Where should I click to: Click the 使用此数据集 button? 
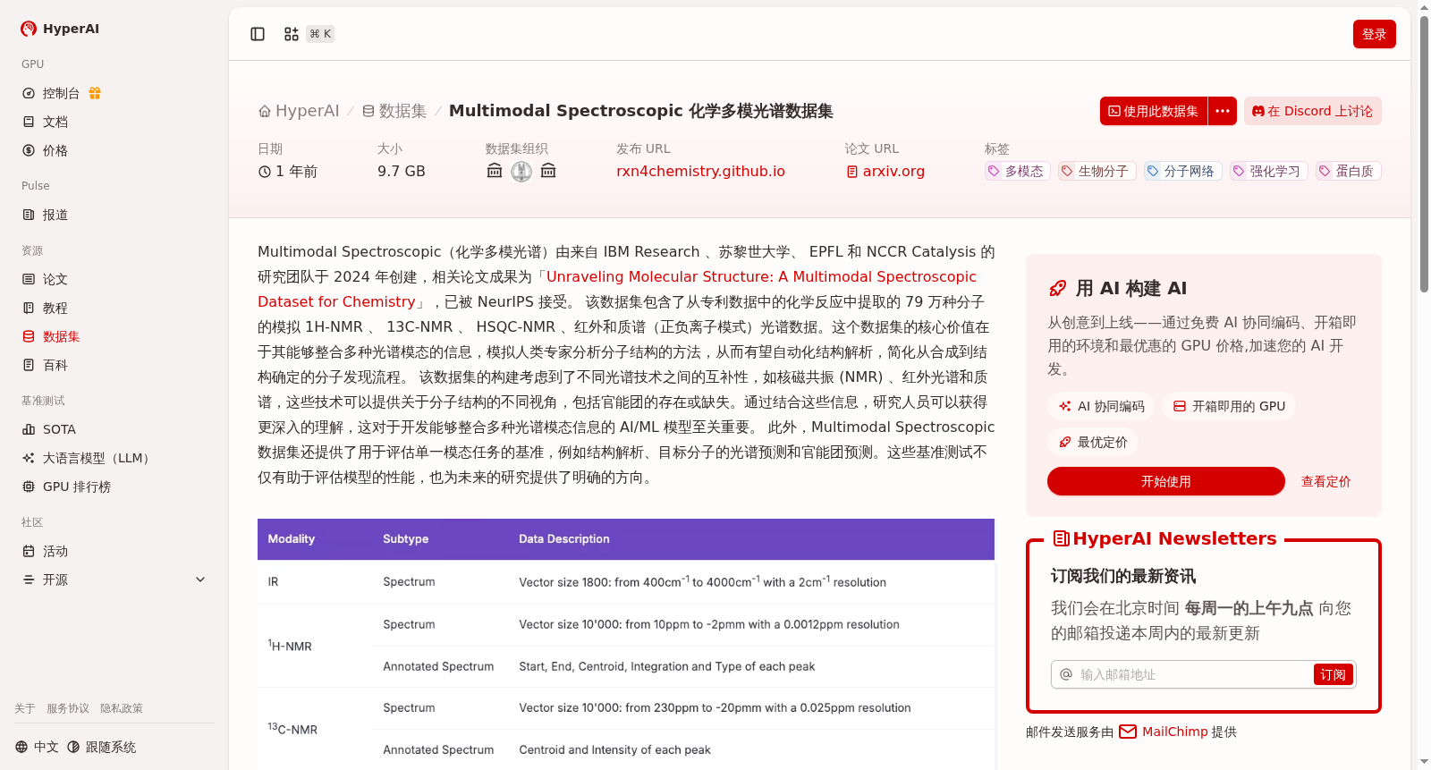click(x=1154, y=111)
